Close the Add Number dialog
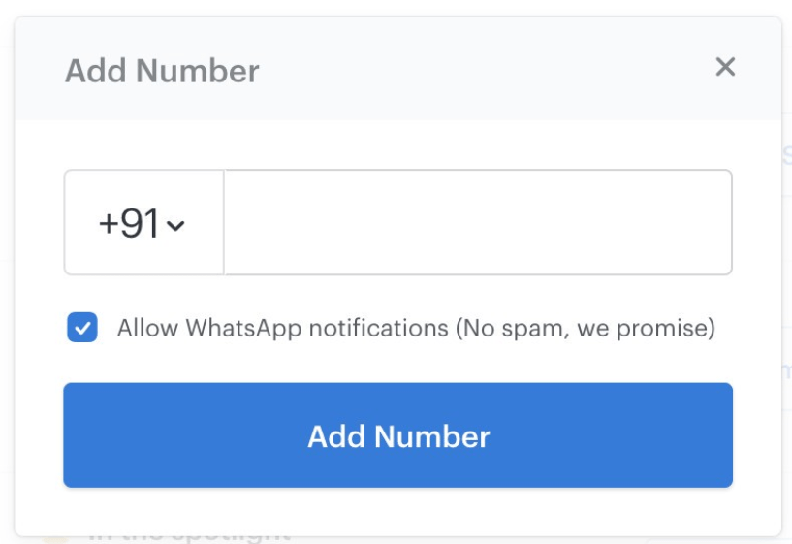The height and width of the screenshot is (544, 792). [725, 67]
